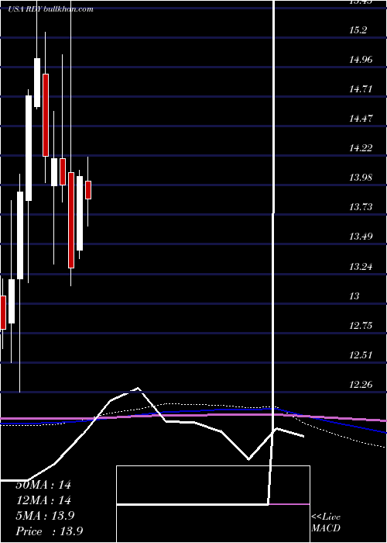Screen dimensions: 387x543
Task: Click the USA RDY bullkhan.com title text
Action: pyautogui.click(x=50, y=9)
